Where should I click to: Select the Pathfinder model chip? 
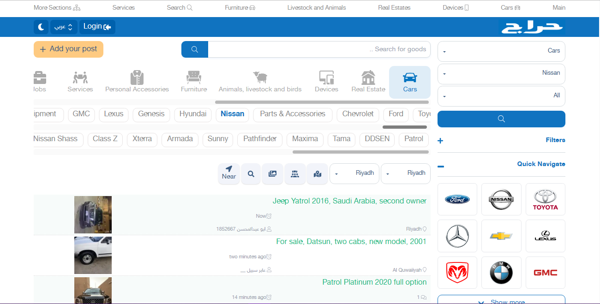[x=260, y=139]
